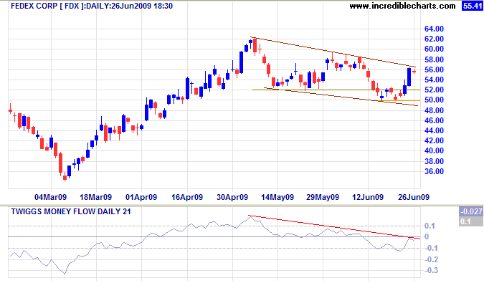Click the 01Apr09 date label

141,197
